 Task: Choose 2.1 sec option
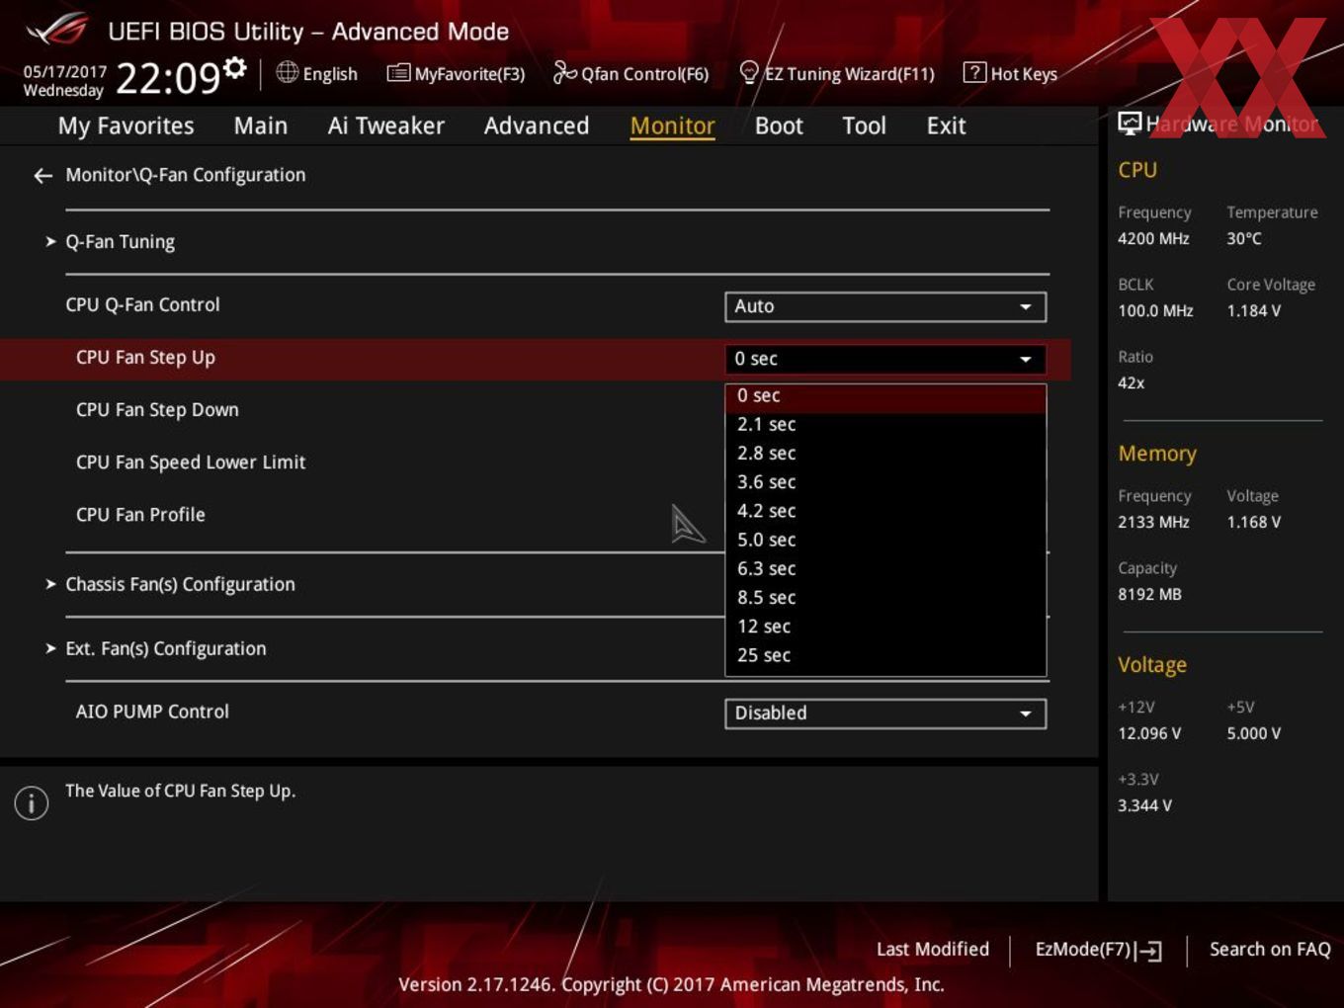click(x=885, y=424)
